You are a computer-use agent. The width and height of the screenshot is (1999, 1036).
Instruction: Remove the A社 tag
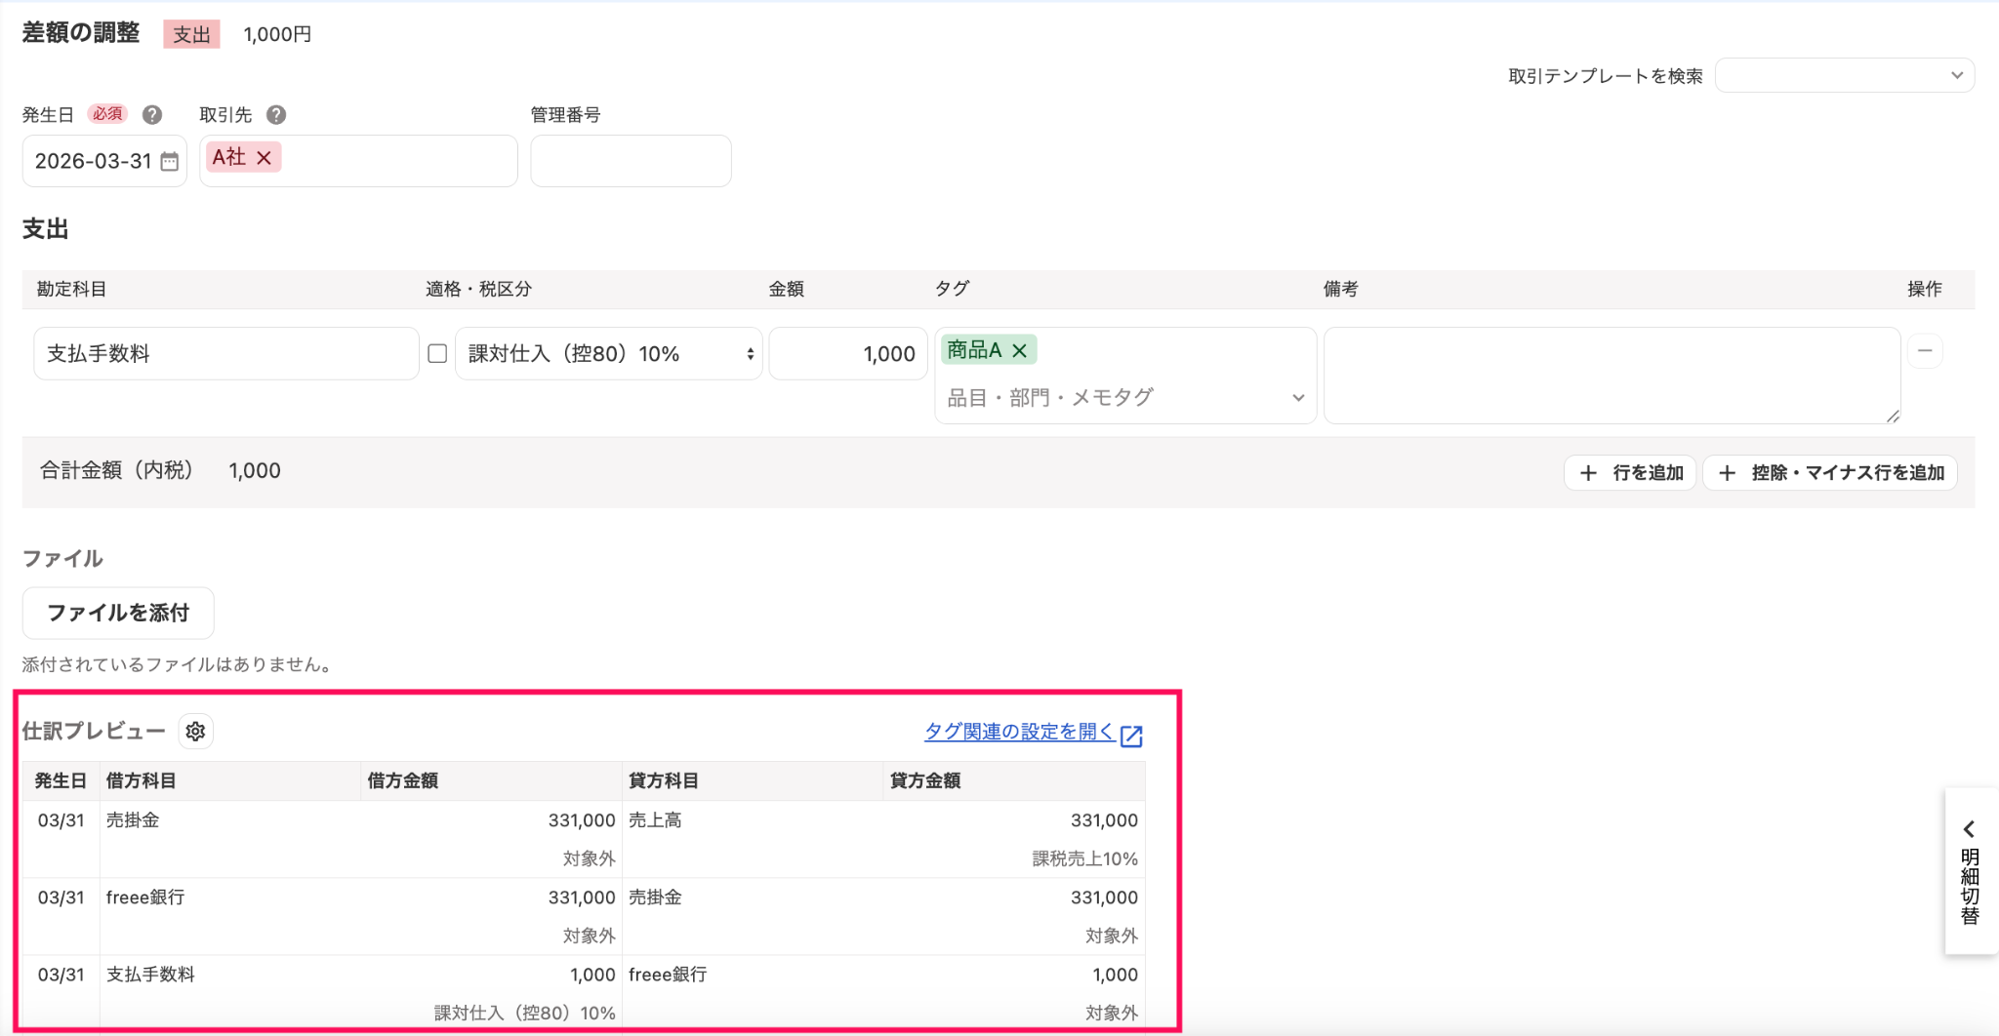(x=264, y=157)
